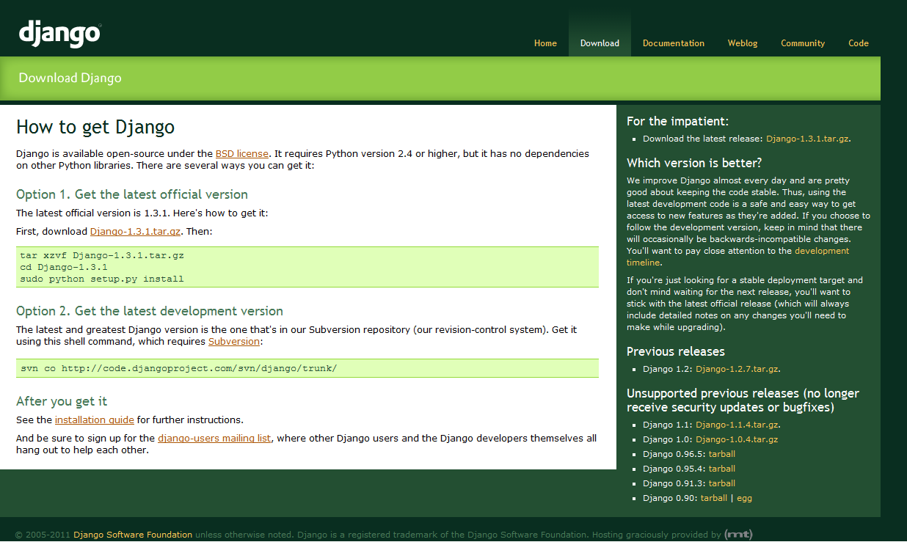The height and width of the screenshot is (542, 907).
Task: Click tarball link for Django 0.95.4
Action: click(722, 469)
